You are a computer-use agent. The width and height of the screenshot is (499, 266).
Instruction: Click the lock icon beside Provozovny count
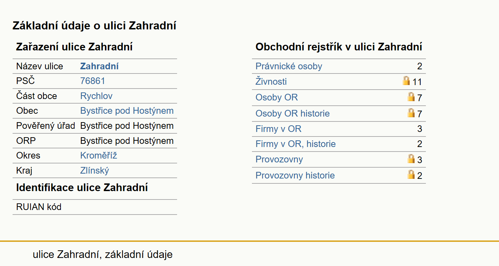(411, 159)
